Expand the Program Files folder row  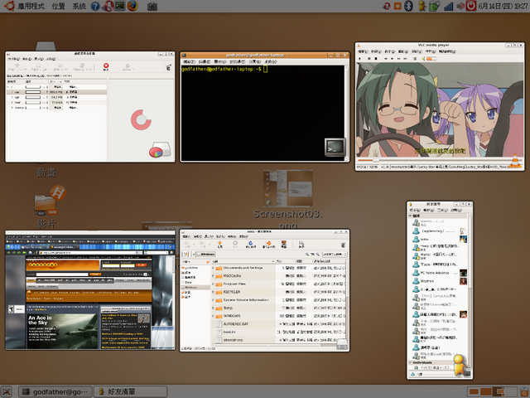pos(214,284)
